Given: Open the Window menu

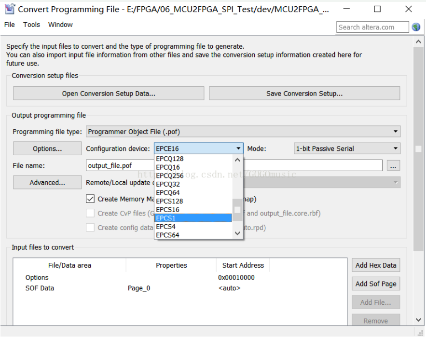Looking at the screenshot, I should (x=60, y=25).
